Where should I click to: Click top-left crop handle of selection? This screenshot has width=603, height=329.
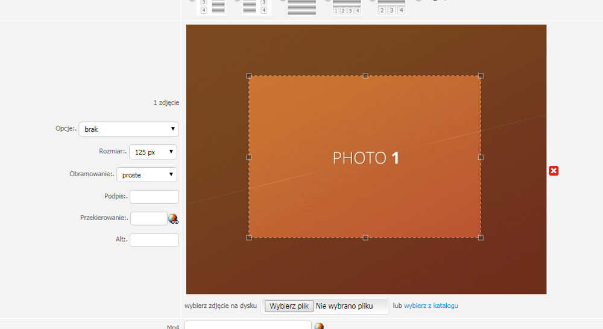249,76
